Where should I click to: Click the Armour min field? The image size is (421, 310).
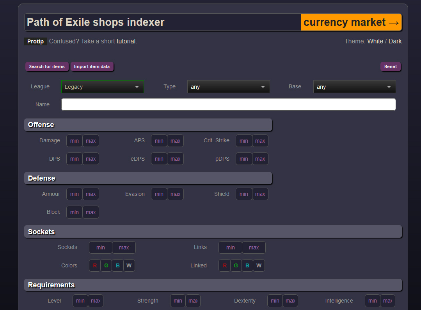[x=75, y=194]
